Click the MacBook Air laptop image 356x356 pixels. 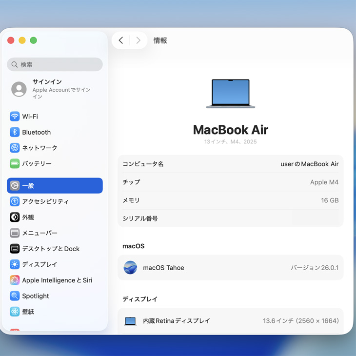(x=230, y=94)
